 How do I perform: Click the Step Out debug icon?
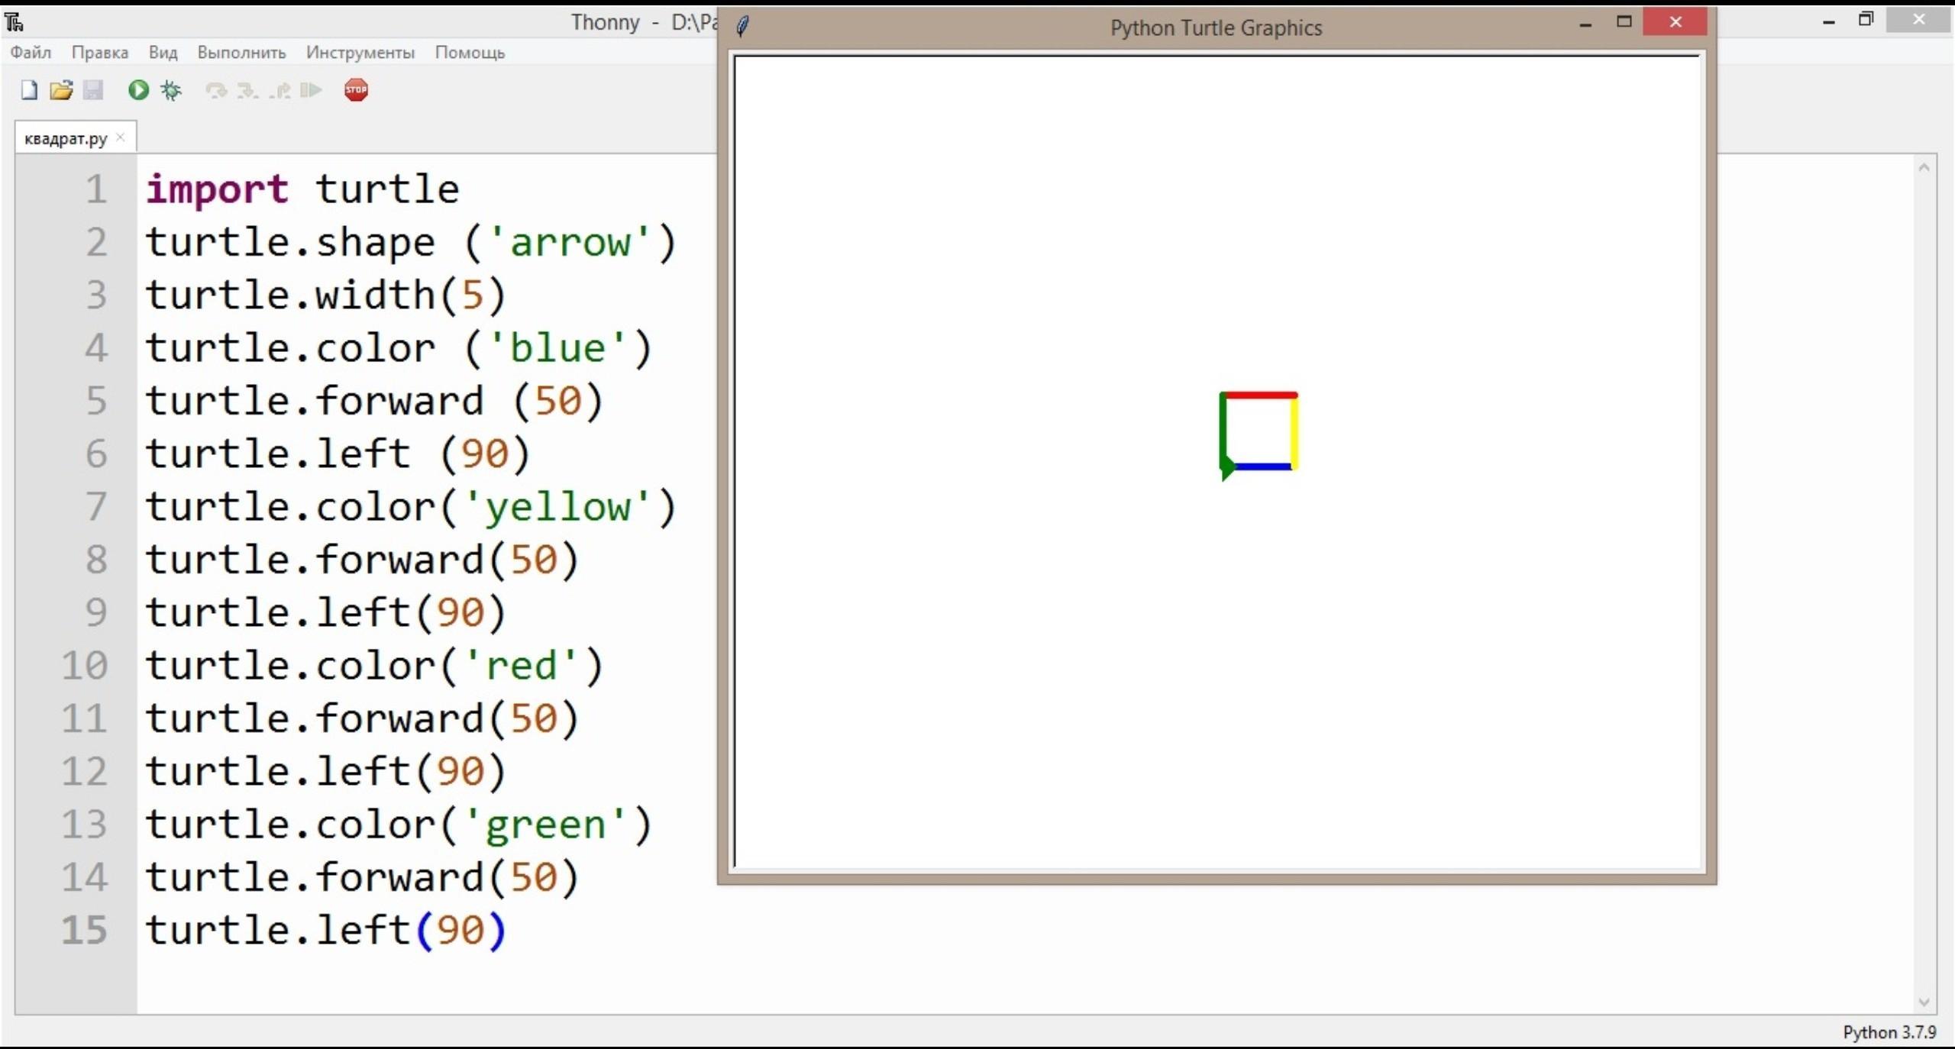[280, 91]
